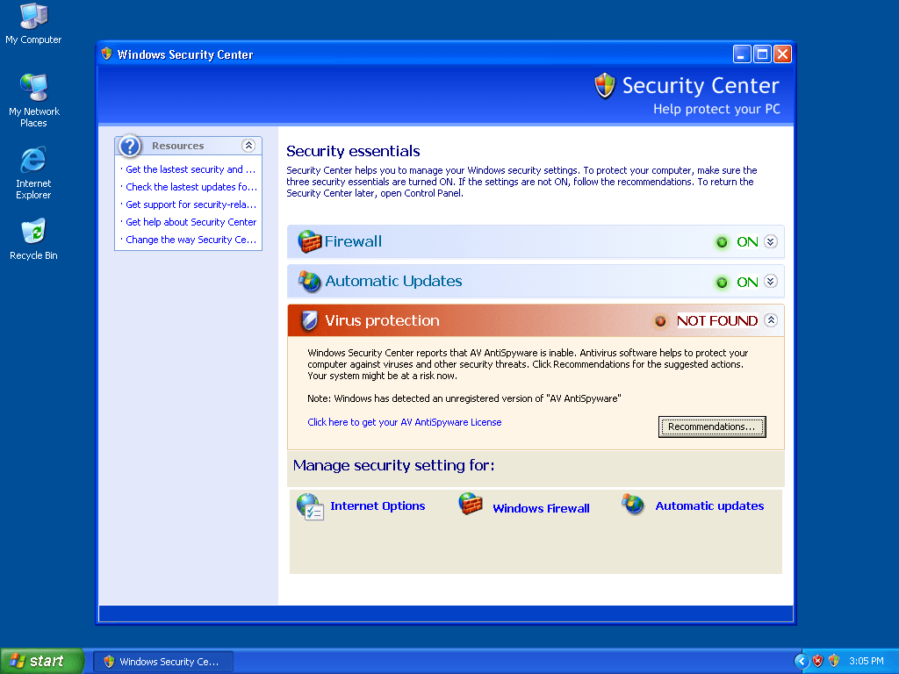This screenshot has width=899, height=674.
Task: Click the red security shield tray icon
Action: click(x=817, y=661)
